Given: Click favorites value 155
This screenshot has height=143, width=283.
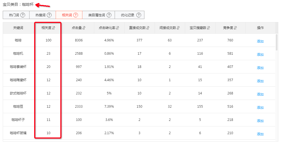Looking at the screenshot, I should pyautogui.click(x=200, y=107).
